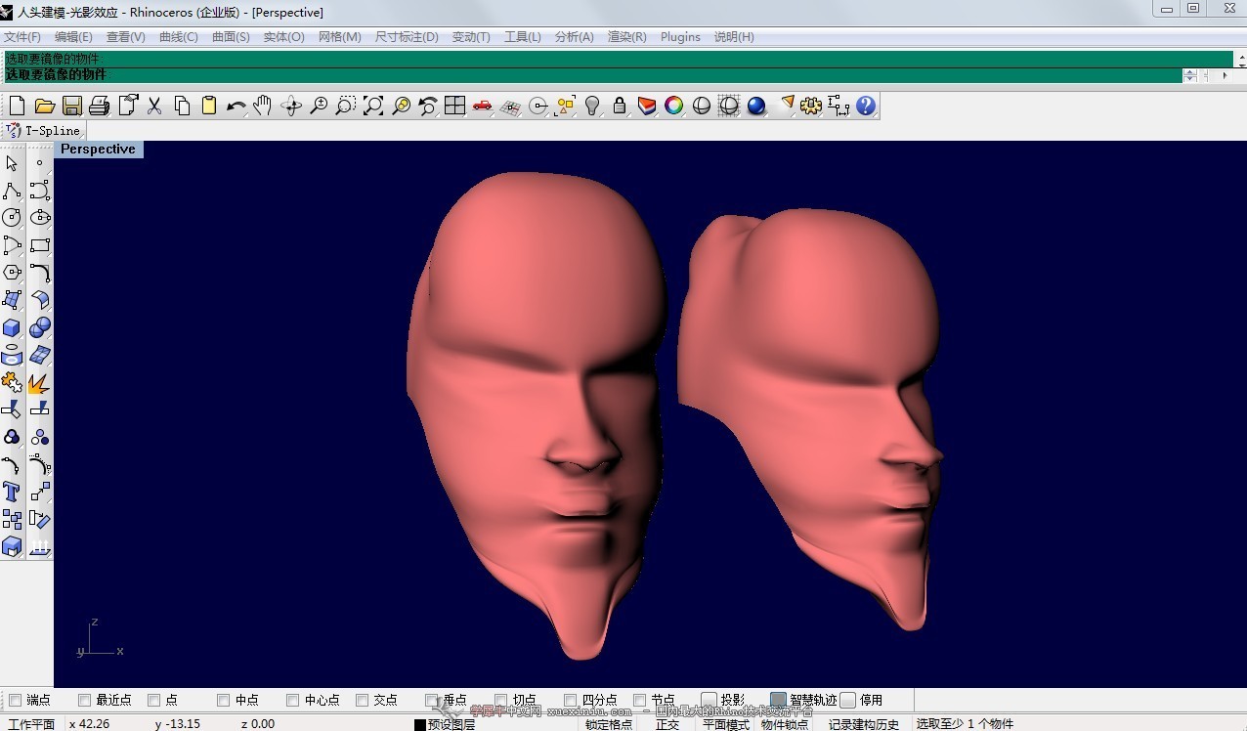The height and width of the screenshot is (731, 1247).
Task: Toggle 平面模式 in the status bar
Action: [x=725, y=724]
